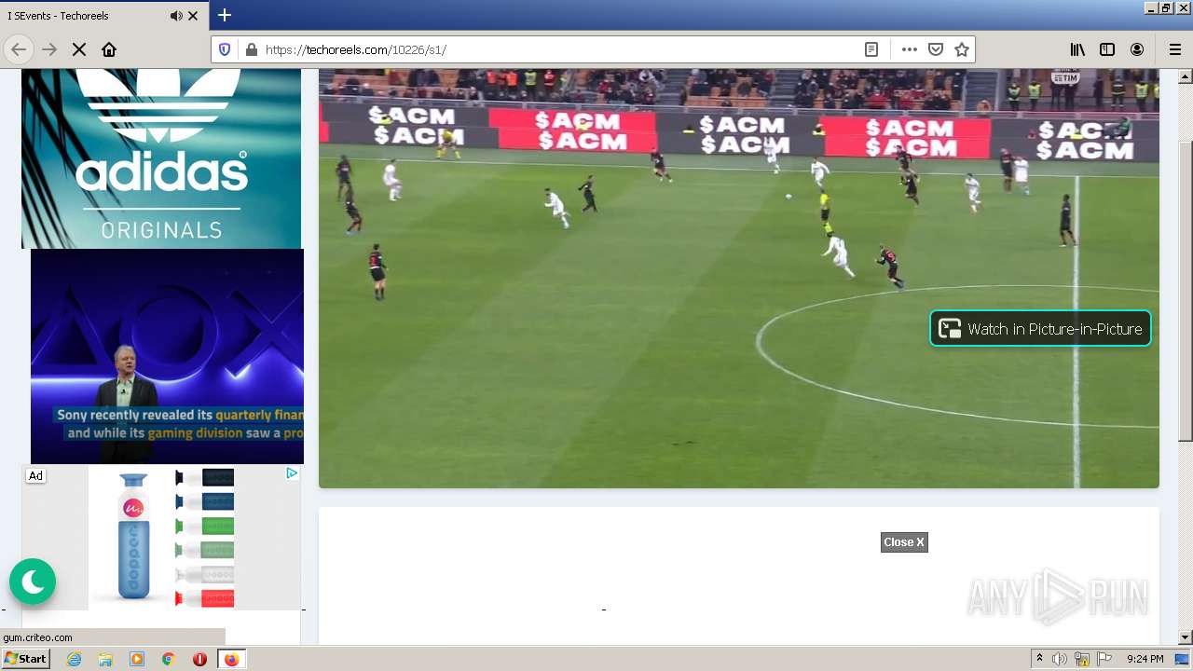Select the Firefox taskbar button
This screenshot has width=1193, height=671.
[231, 659]
